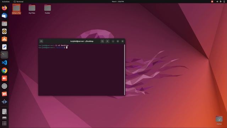Image resolution: width=227 pixels, height=128 pixels.
Task: Click the 'cd Desktop' command text
Action: 63,46
